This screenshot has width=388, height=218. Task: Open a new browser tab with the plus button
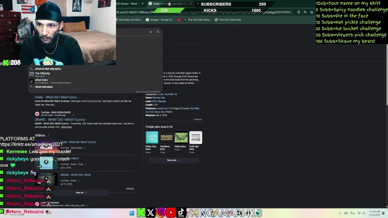[198, 4]
